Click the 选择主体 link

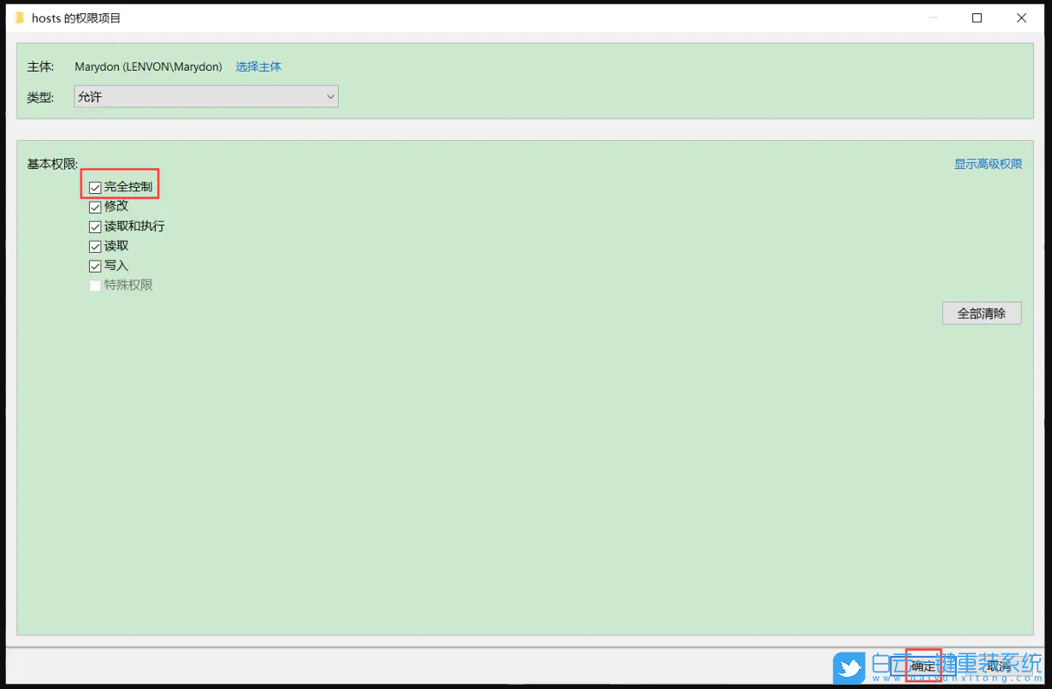[258, 67]
